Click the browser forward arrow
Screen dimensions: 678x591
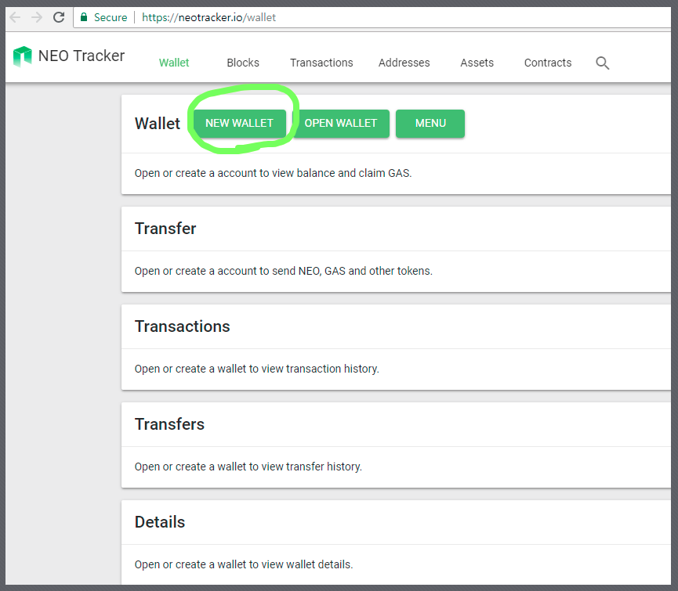pos(37,17)
